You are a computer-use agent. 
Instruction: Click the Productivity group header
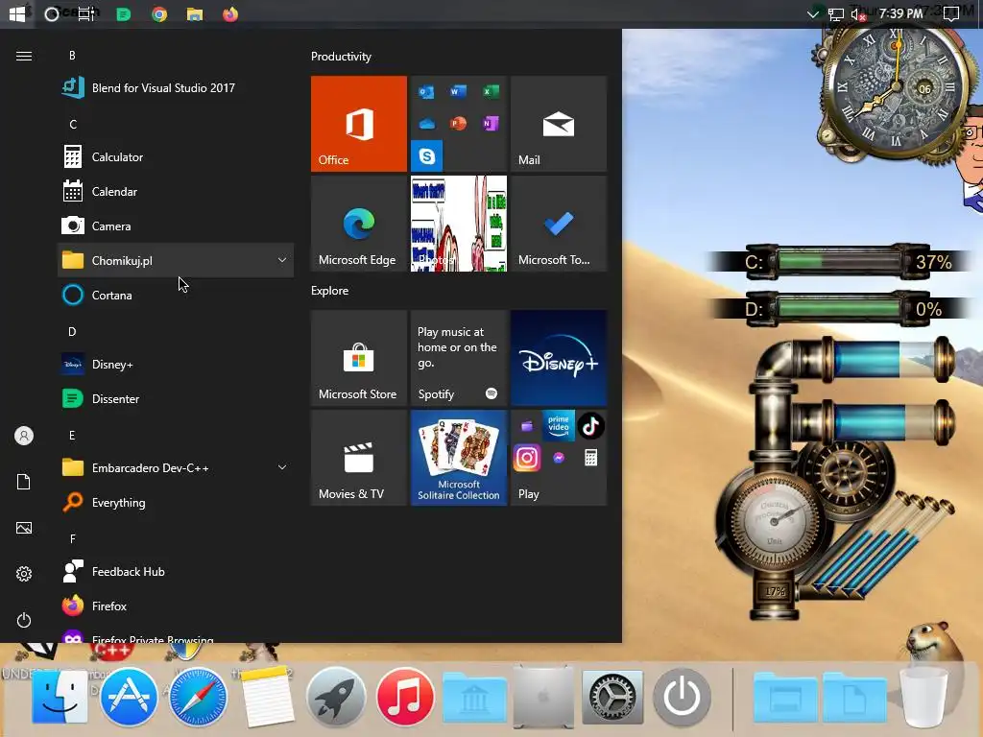pyautogui.click(x=341, y=57)
